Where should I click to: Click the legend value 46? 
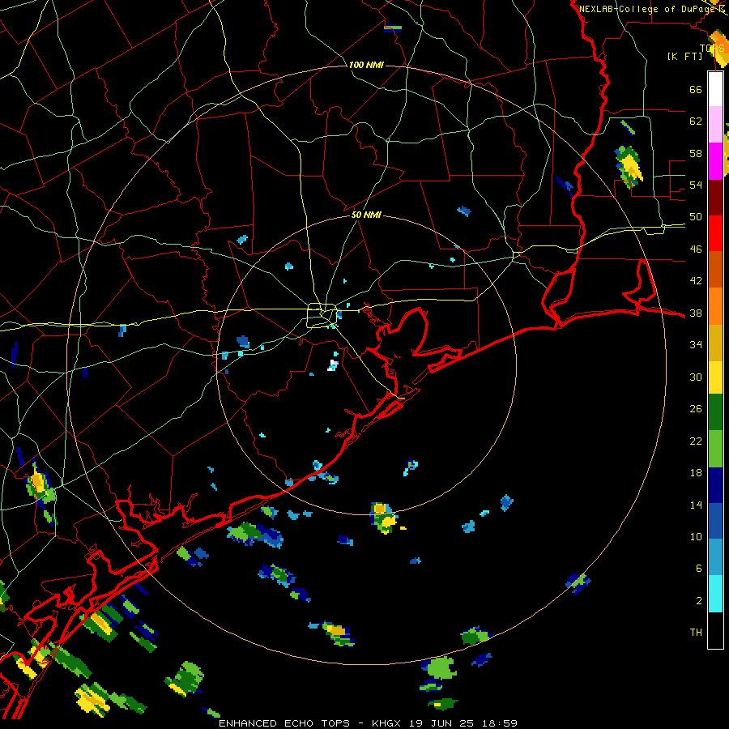coord(696,249)
